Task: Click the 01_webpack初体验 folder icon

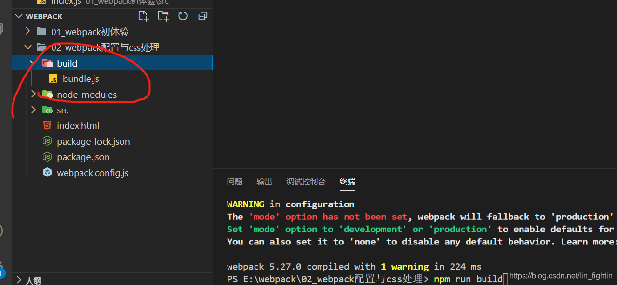Action: [41, 32]
